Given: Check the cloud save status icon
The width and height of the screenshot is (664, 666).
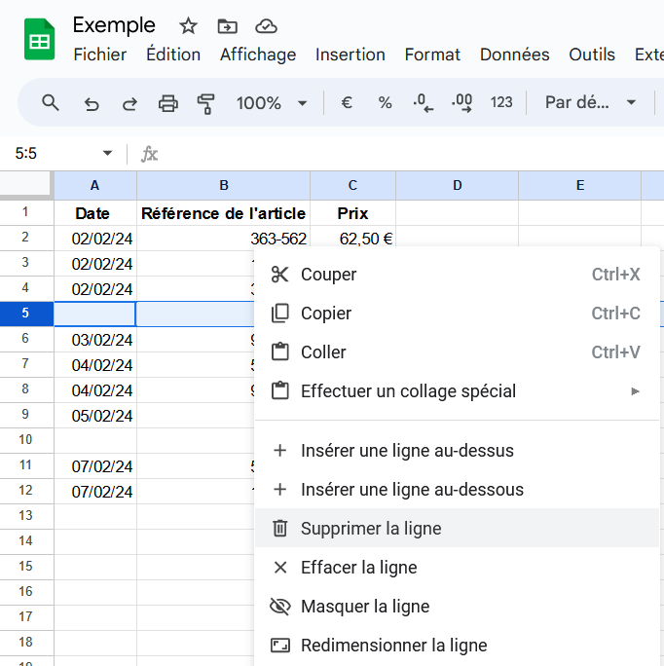Looking at the screenshot, I should click(x=266, y=26).
